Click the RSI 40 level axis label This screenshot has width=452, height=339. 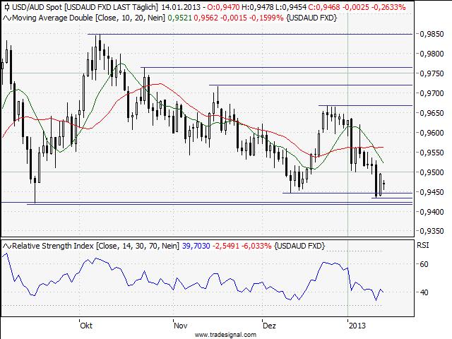pos(424,292)
